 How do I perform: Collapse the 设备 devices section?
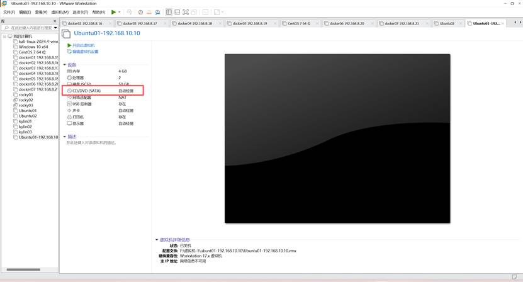pos(65,65)
